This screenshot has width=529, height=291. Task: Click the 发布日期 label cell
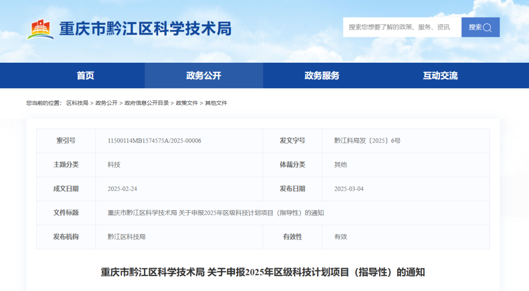point(292,189)
